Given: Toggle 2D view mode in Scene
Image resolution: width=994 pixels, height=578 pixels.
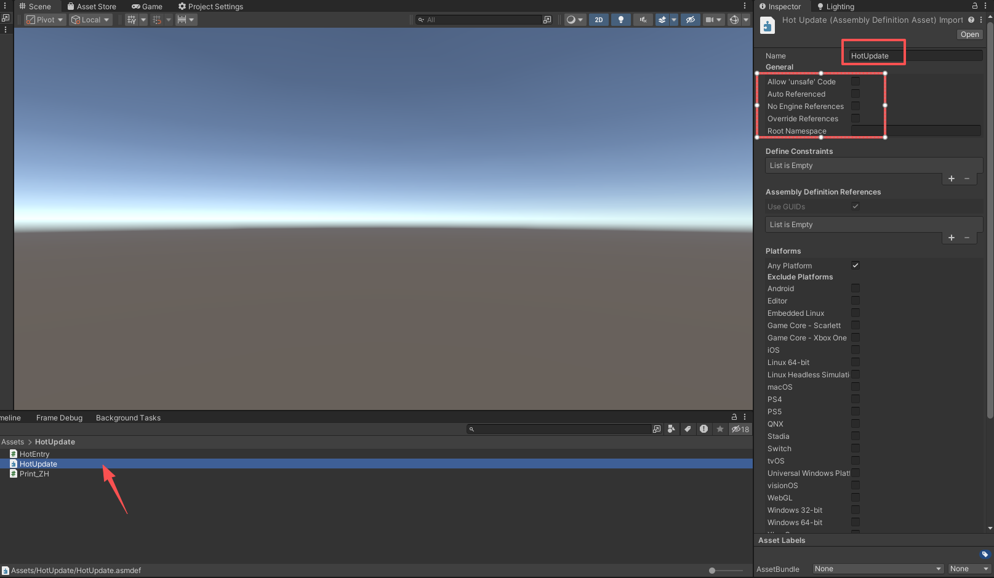Looking at the screenshot, I should point(598,20).
